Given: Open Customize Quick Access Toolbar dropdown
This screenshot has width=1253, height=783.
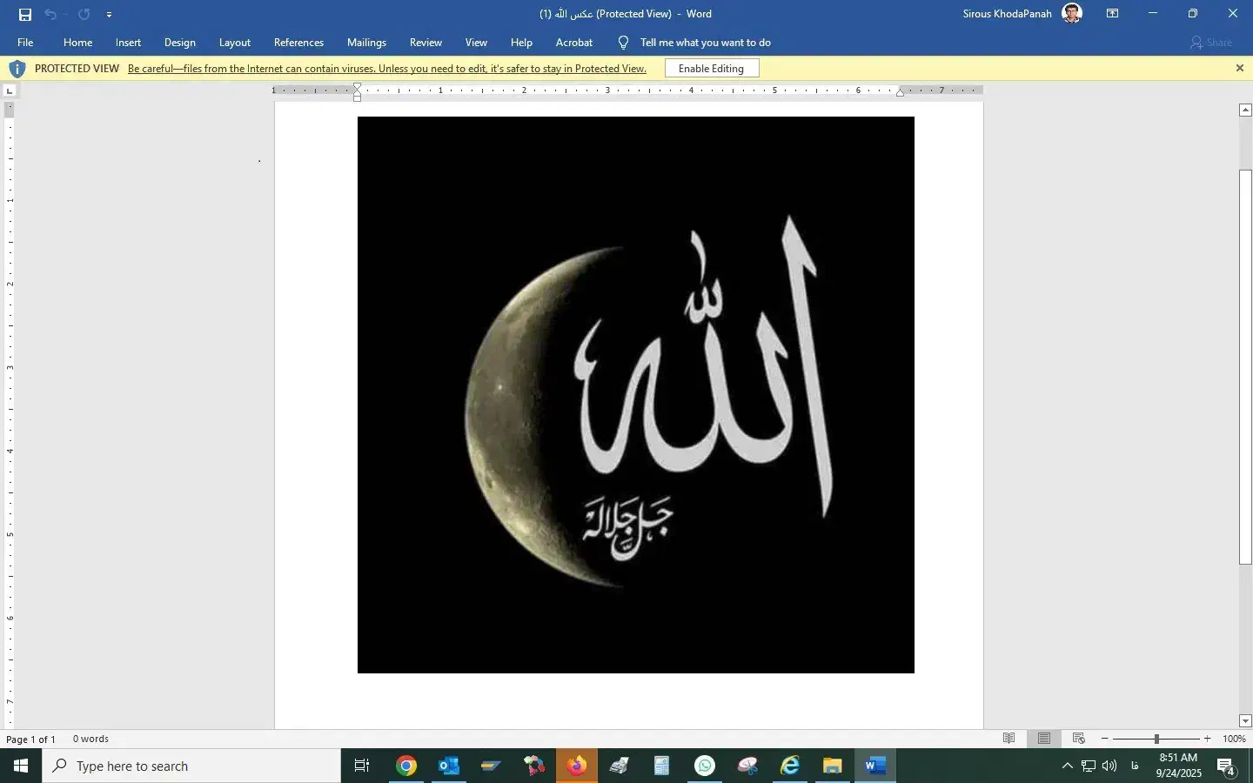Looking at the screenshot, I should pyautogui.click(x=109, y=15).
